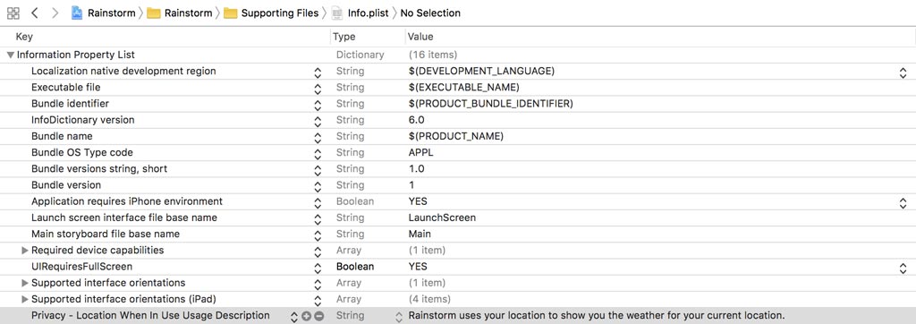Image resolution: width=916 pixels, height=324 pixels.
Task: Go forward with the right arrow
Action: click(x=55, y=13)
